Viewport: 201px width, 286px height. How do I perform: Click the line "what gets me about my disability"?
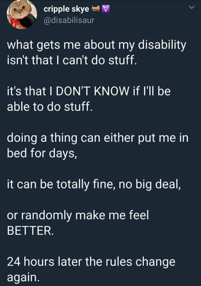click(96, 46)
